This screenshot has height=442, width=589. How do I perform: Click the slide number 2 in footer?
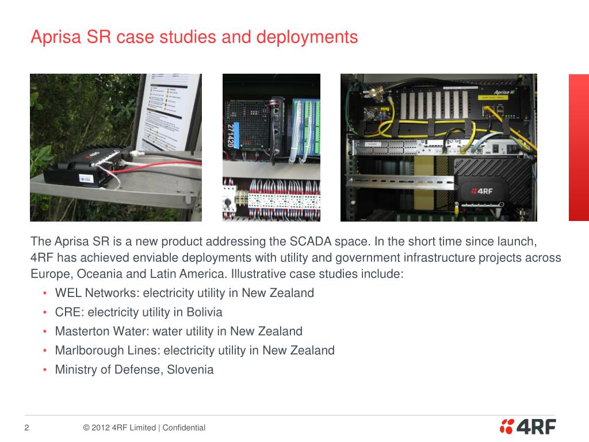[x=26, y=428]
